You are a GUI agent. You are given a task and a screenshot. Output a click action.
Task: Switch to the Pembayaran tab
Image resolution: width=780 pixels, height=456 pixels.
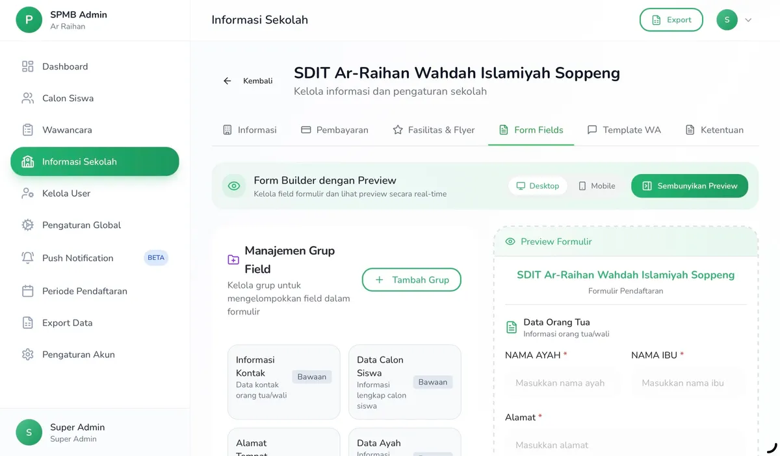pos(335,130)
